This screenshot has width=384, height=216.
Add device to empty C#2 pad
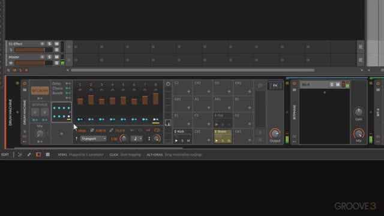(209, 92)
